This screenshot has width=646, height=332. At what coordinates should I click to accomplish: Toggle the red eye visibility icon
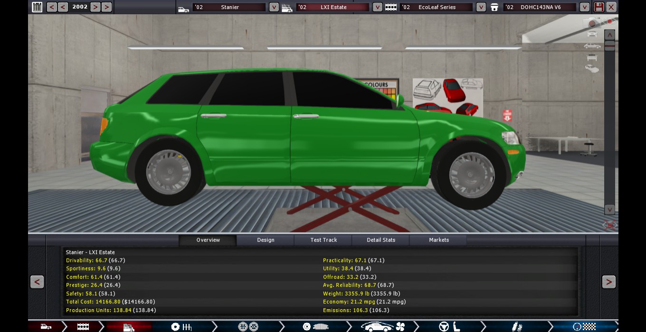click(x=608, y=22)
